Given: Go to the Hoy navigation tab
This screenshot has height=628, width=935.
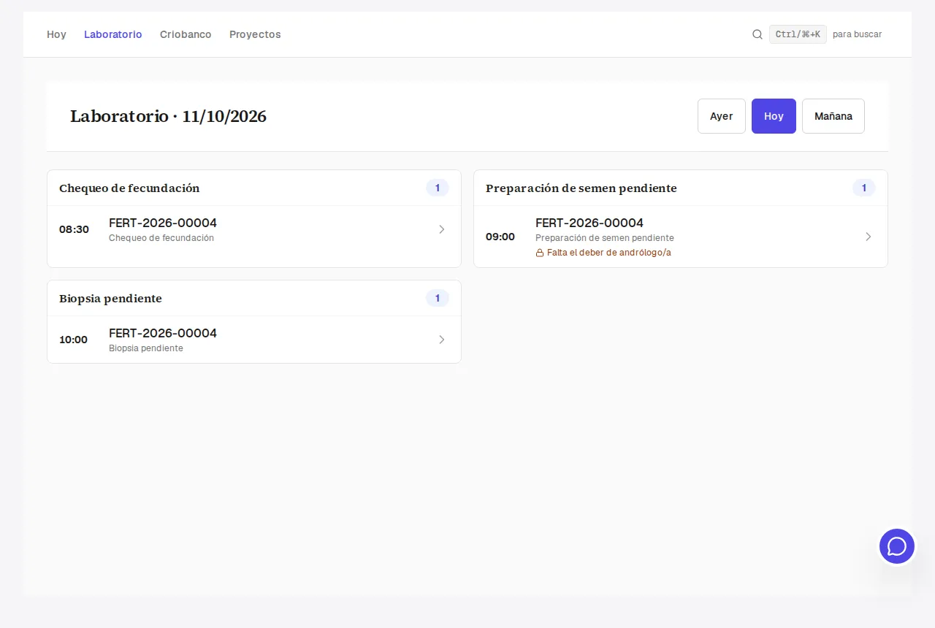Looking at the screenshot, I should coord(56,34).
